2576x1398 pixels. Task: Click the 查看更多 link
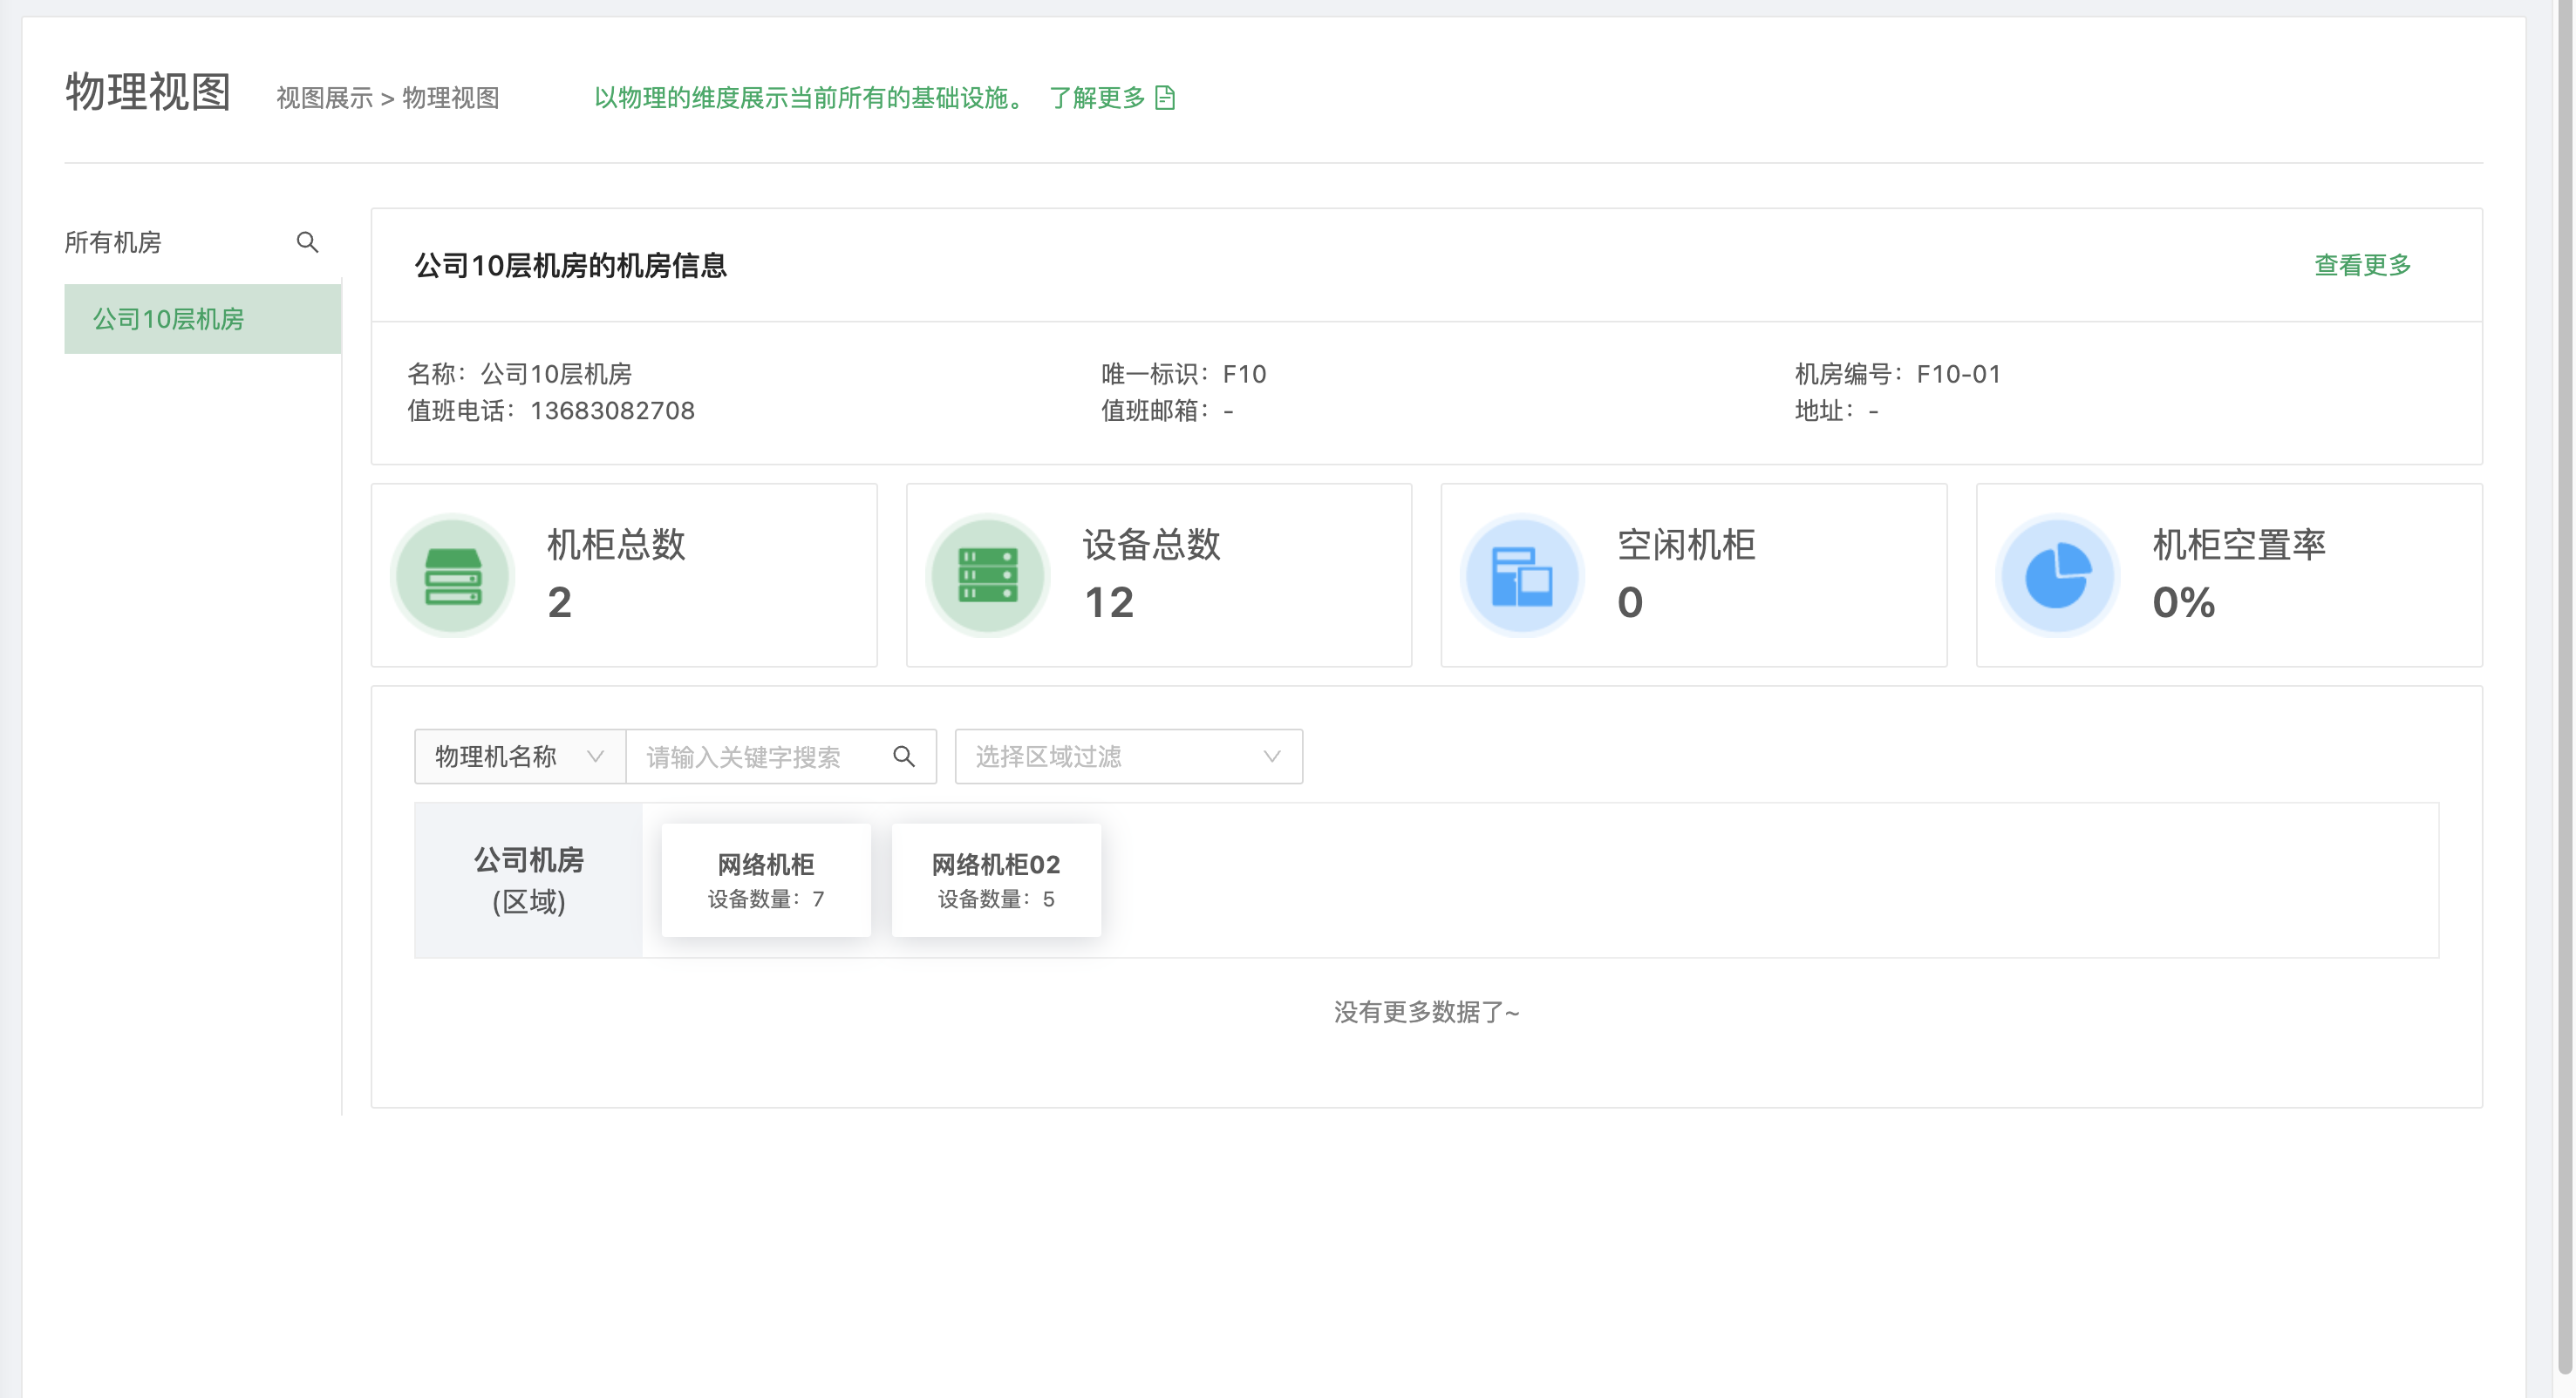click(2363, 265)
